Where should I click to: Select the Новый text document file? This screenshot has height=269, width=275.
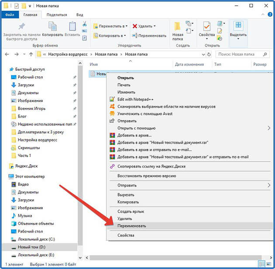tap(98, 74)
